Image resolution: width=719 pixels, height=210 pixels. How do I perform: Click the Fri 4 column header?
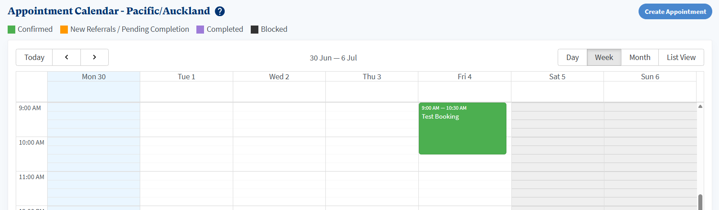465,77
